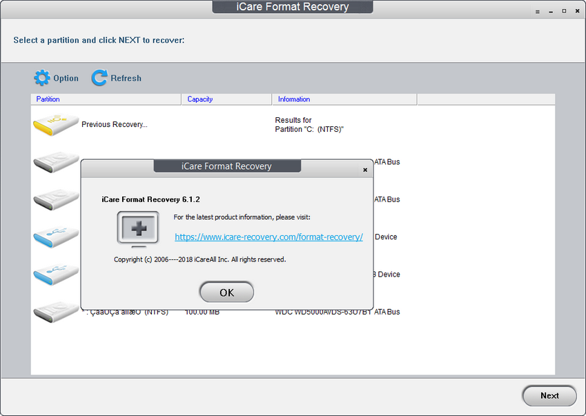Open Option settings gear icon
The height and width of the screenshot is (416, 586).
pos(42,78)
